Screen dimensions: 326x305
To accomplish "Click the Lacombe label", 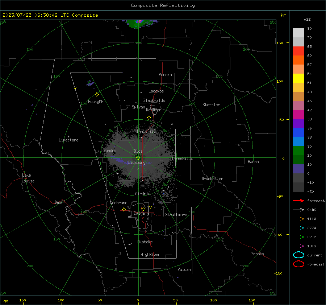I will [156, 91].
